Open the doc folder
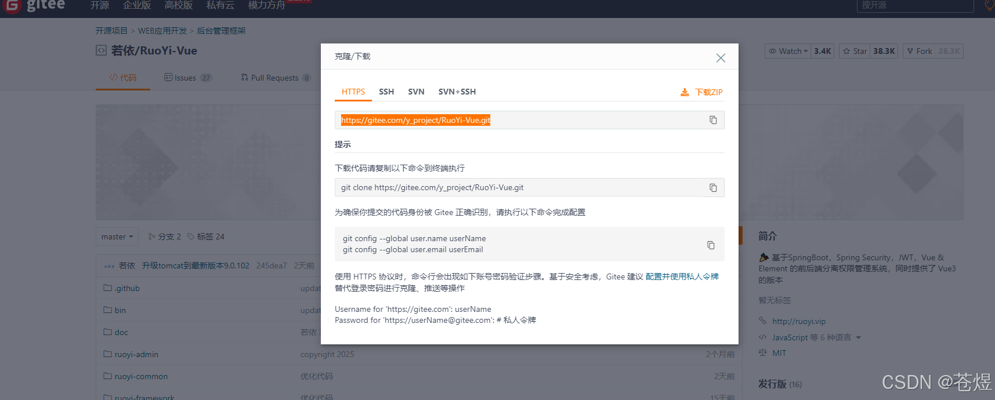The width and height of the screenshot is (995, 400). pyautogui.click(x=121, y=332)
